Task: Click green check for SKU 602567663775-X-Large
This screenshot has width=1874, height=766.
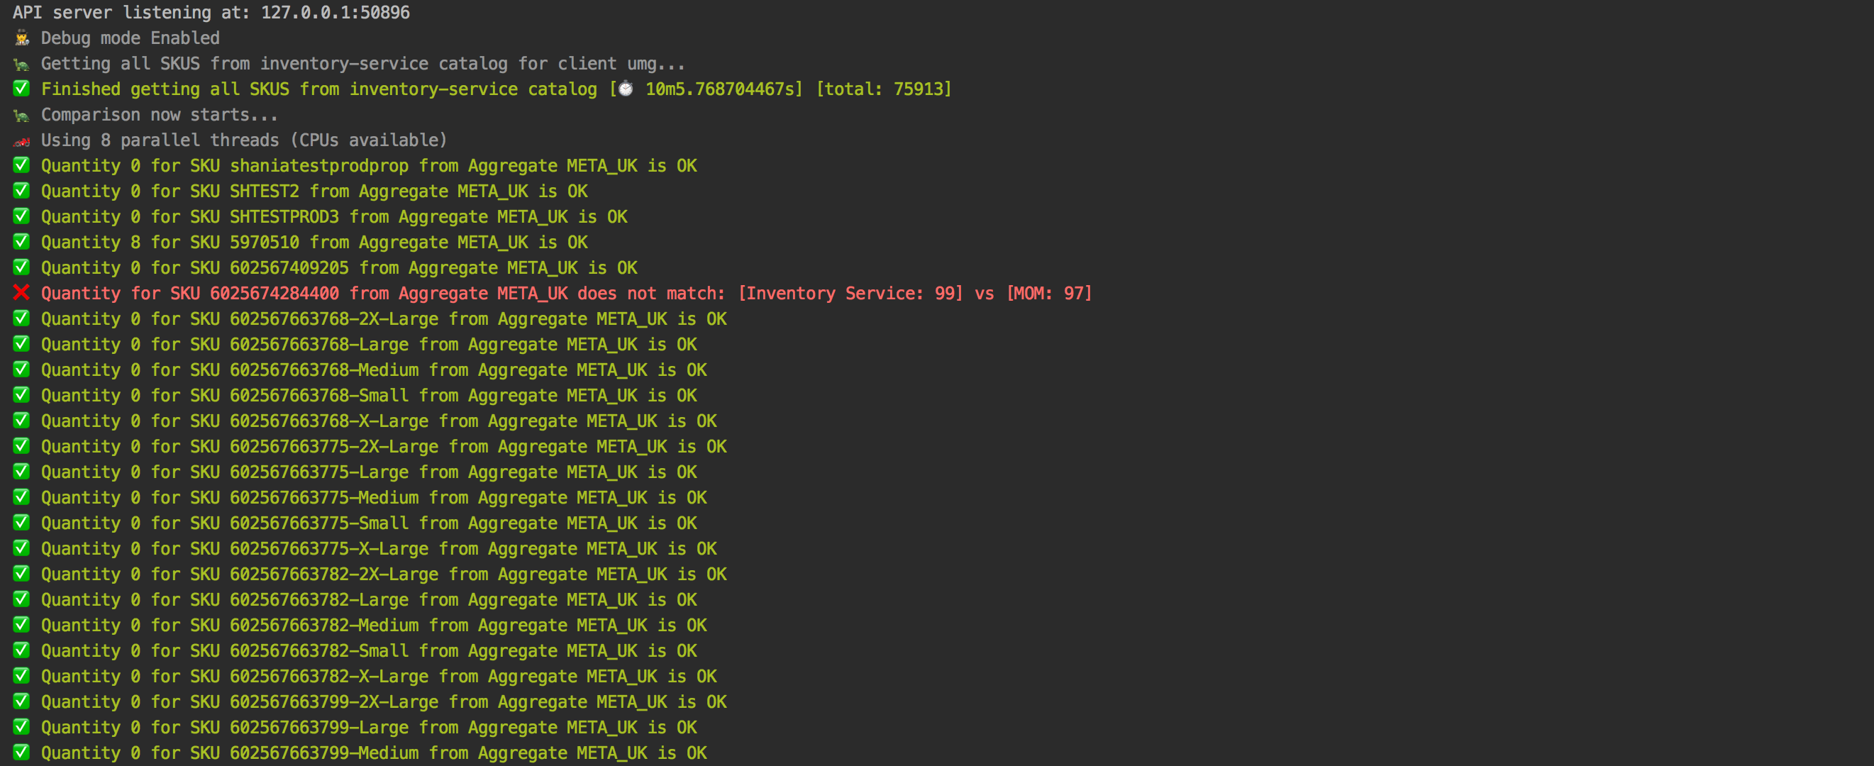Action: click(x=22, y=548)
